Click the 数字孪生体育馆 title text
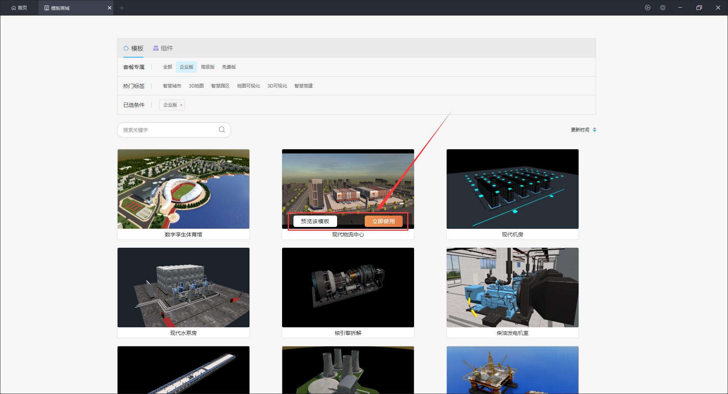 tap(184, 235)
